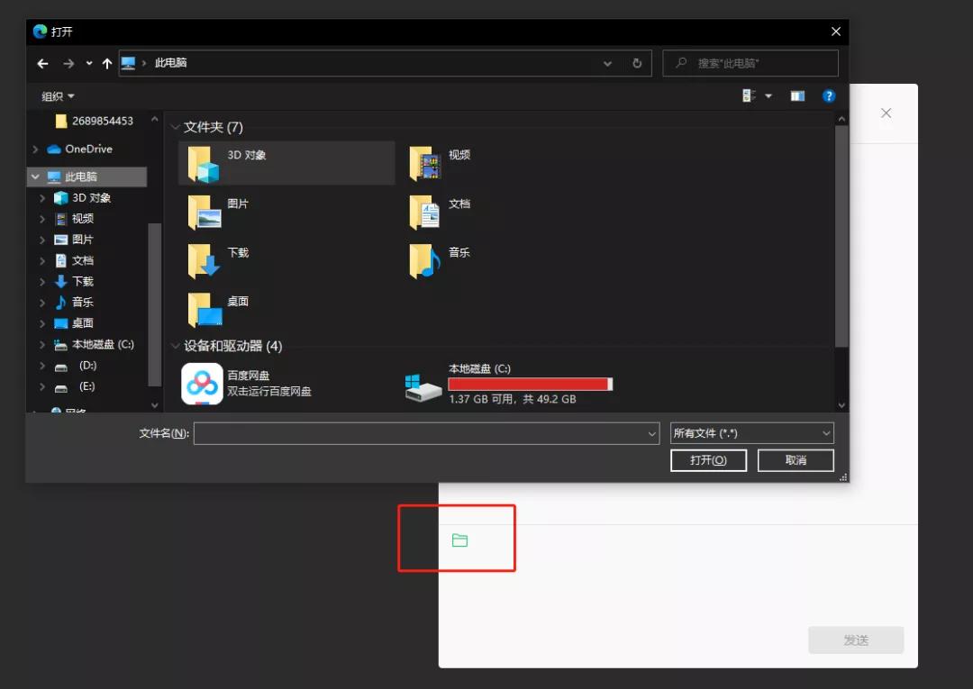Close the 打开 dialog window
The image size is (973, 689).
pos(836,32)
